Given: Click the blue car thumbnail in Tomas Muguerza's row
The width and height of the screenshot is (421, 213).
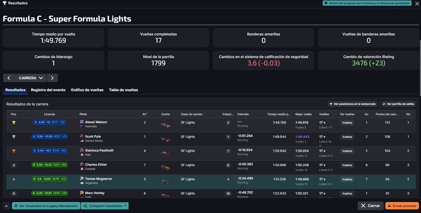Looking at the screenshot, I should 166,181.
